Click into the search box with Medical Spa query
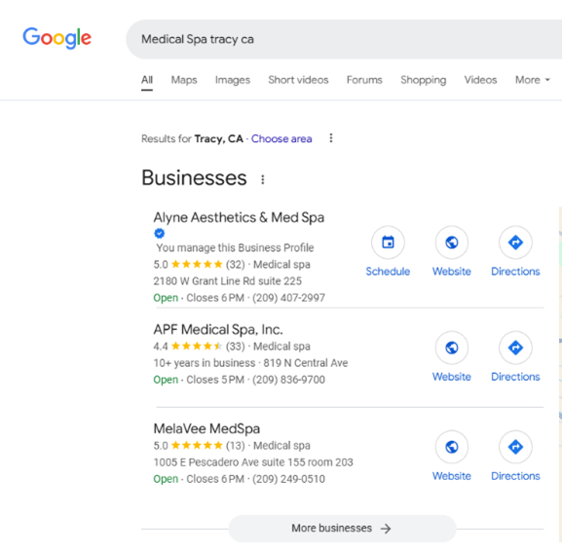This screenshot has height=553, width=562. click(x=344, y=39)
